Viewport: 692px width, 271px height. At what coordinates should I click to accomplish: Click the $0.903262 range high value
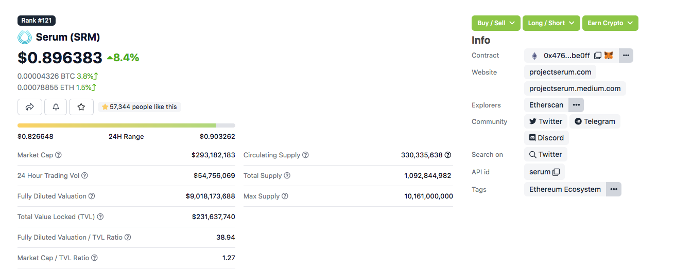coord(217,136)
